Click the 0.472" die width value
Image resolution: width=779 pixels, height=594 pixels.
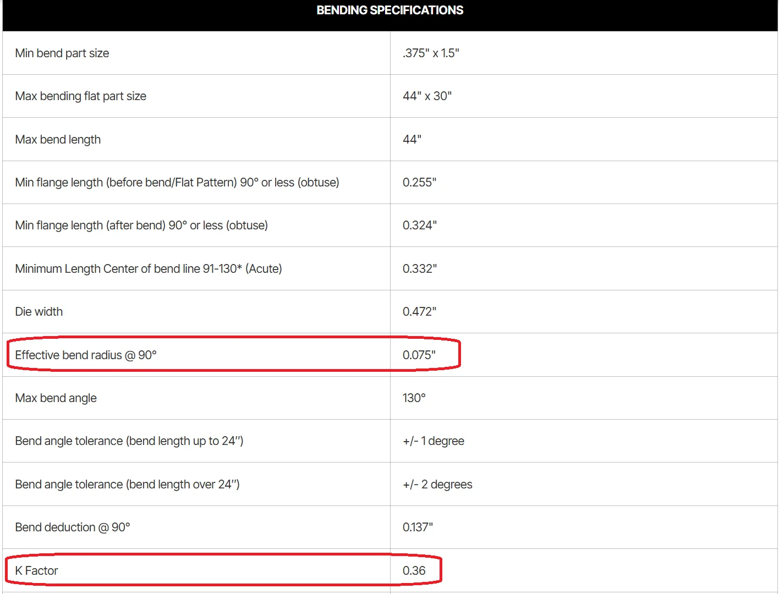click(x=419, y=312)
